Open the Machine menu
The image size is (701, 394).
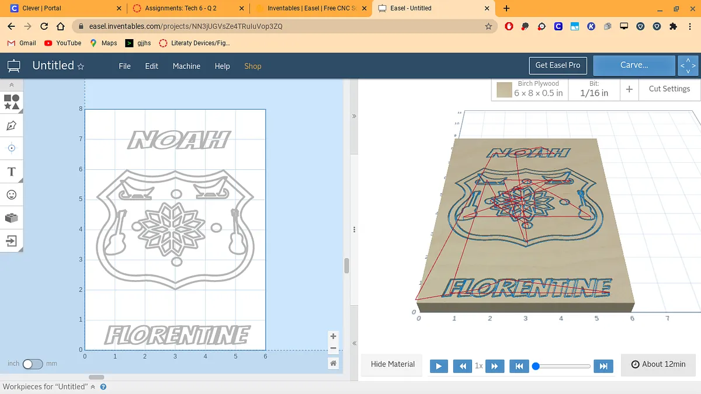click(x=186, y=66)
